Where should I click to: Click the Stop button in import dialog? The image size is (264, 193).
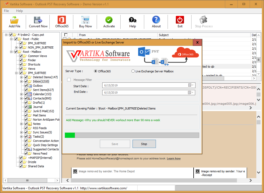(x=144, y=144)
